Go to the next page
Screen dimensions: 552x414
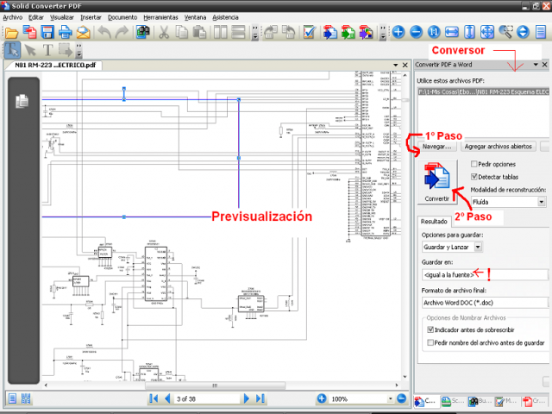coord(247,398)
